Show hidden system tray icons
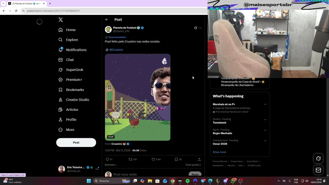This screenshot has height=185, width=329. (278, 181)
